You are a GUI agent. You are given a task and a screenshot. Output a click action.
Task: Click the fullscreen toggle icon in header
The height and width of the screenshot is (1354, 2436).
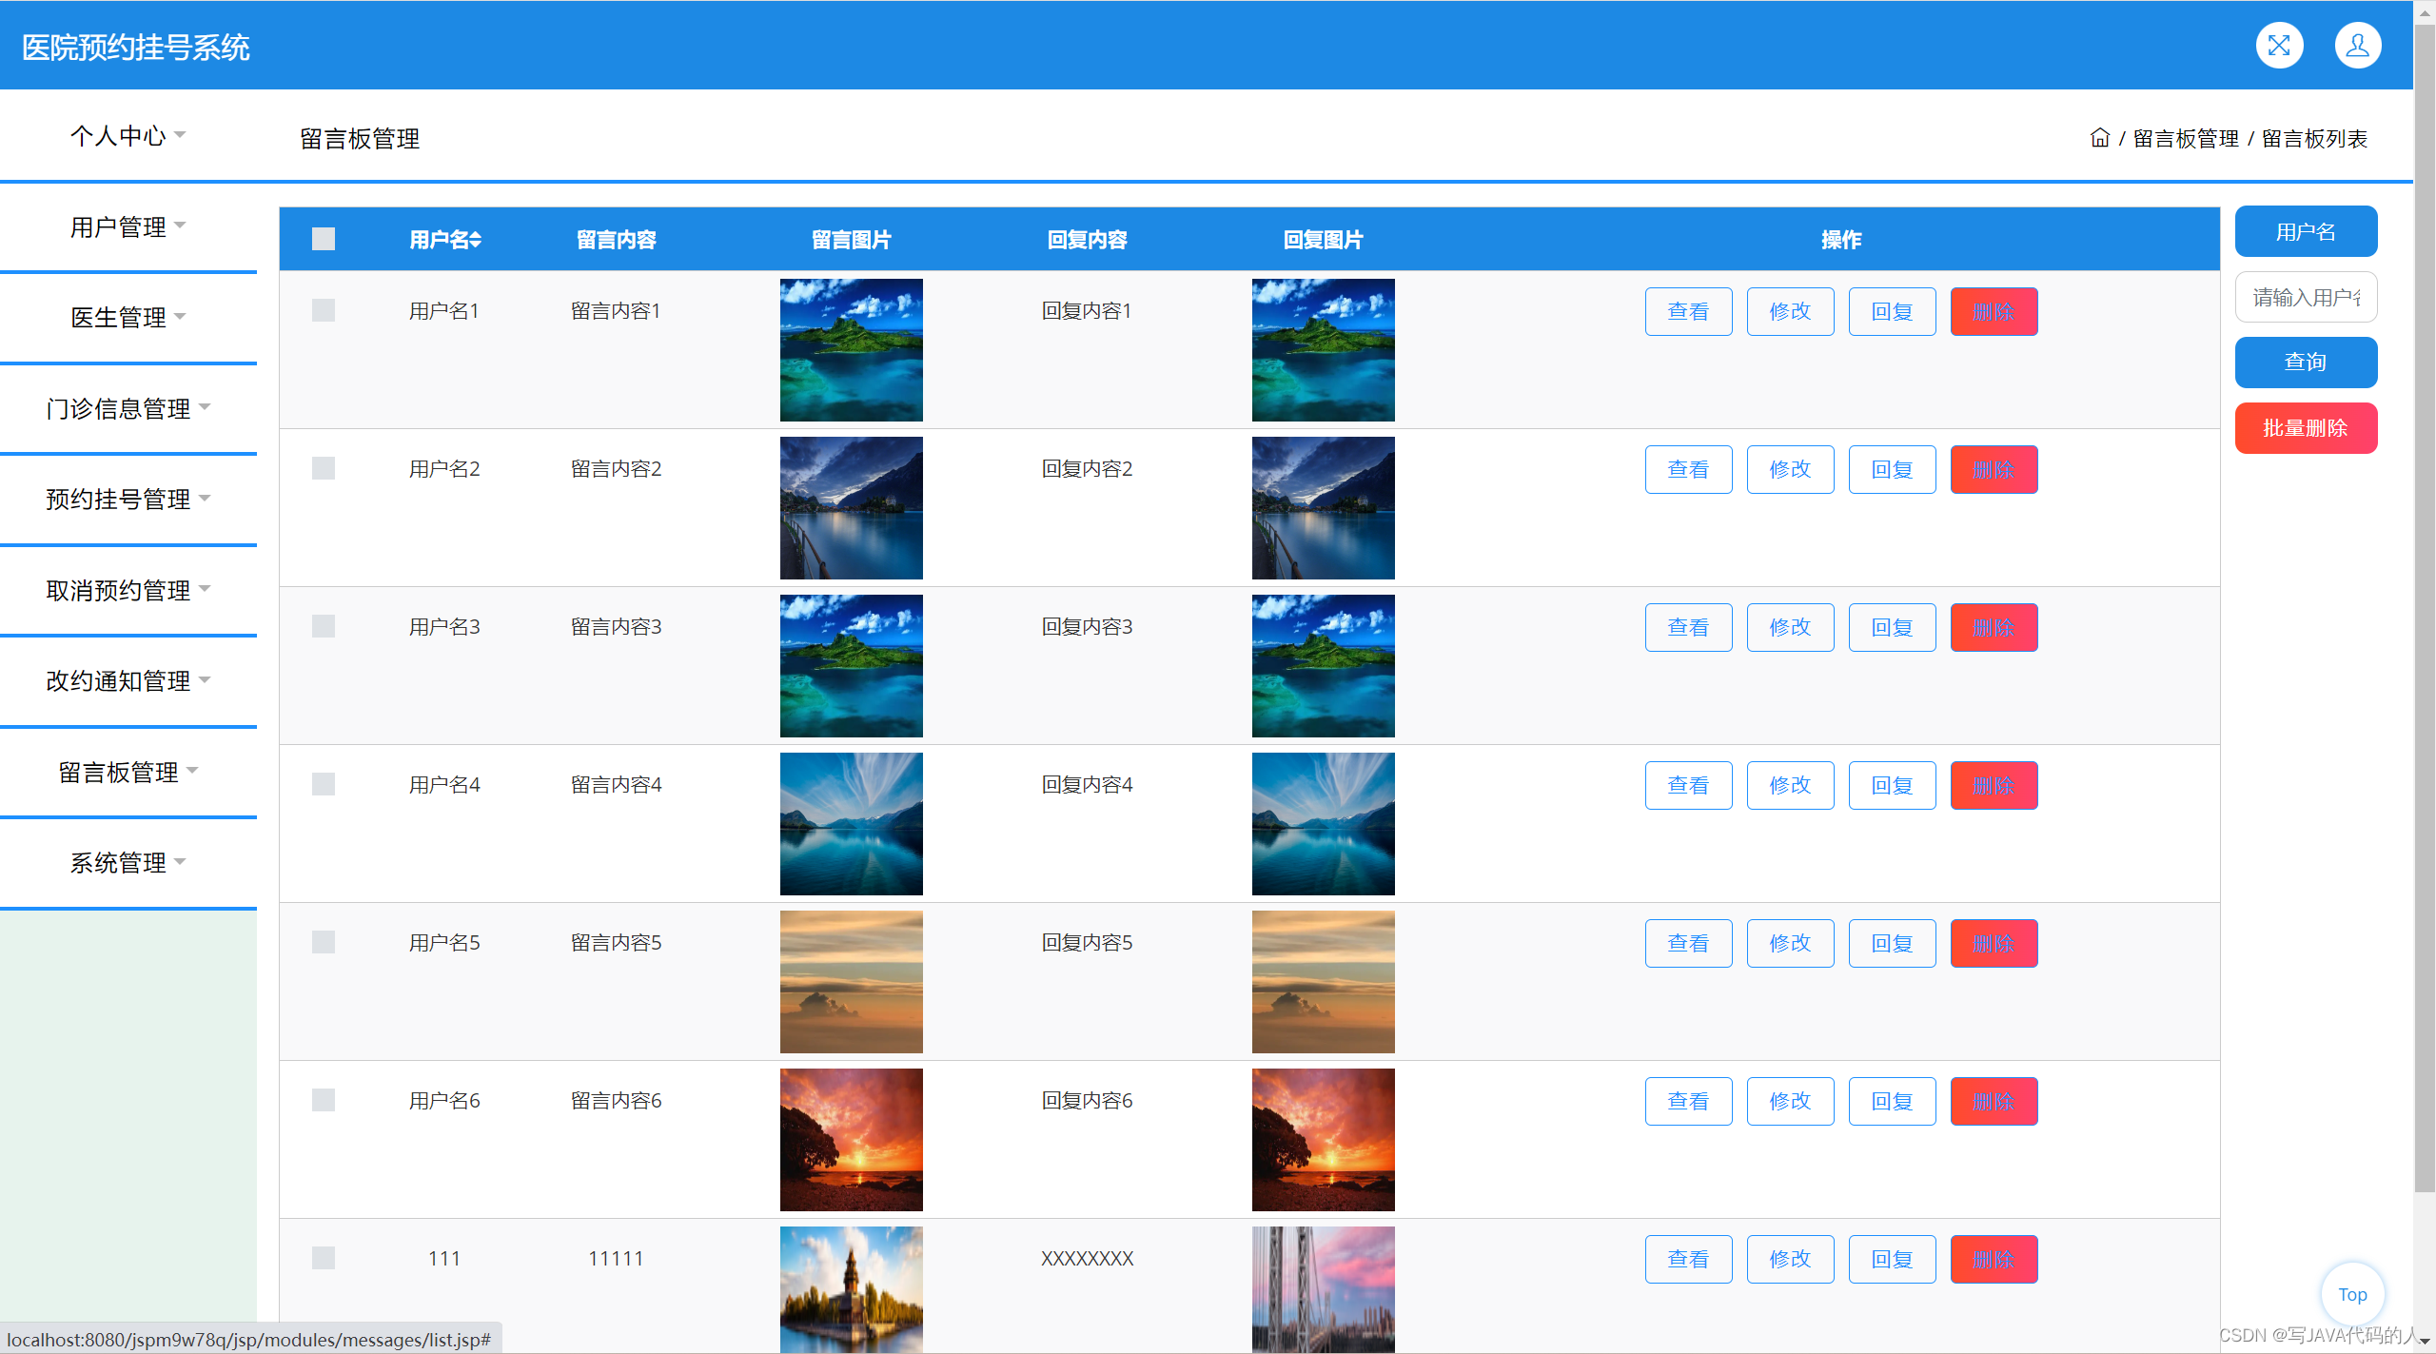(2279, 46)
